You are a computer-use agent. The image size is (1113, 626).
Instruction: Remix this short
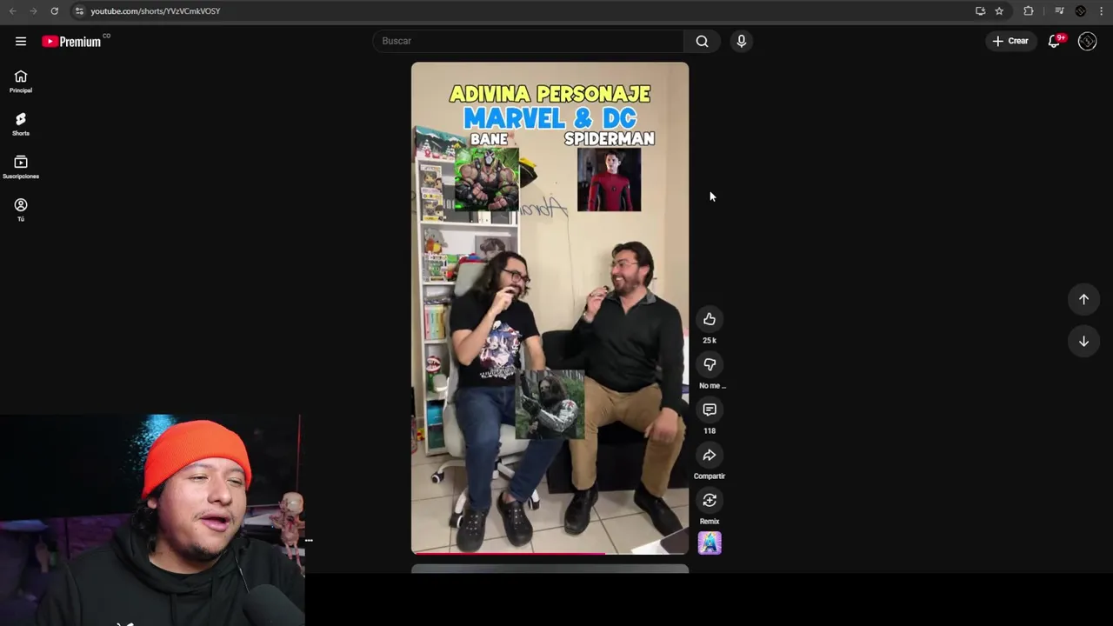point(710,500)
